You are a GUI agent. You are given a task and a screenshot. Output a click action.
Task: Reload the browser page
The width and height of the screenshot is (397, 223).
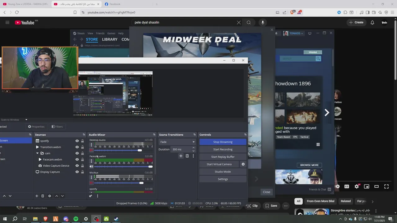[17, 12]
